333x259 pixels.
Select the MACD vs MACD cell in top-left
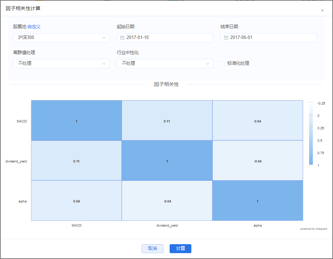[x=76, y=121]
